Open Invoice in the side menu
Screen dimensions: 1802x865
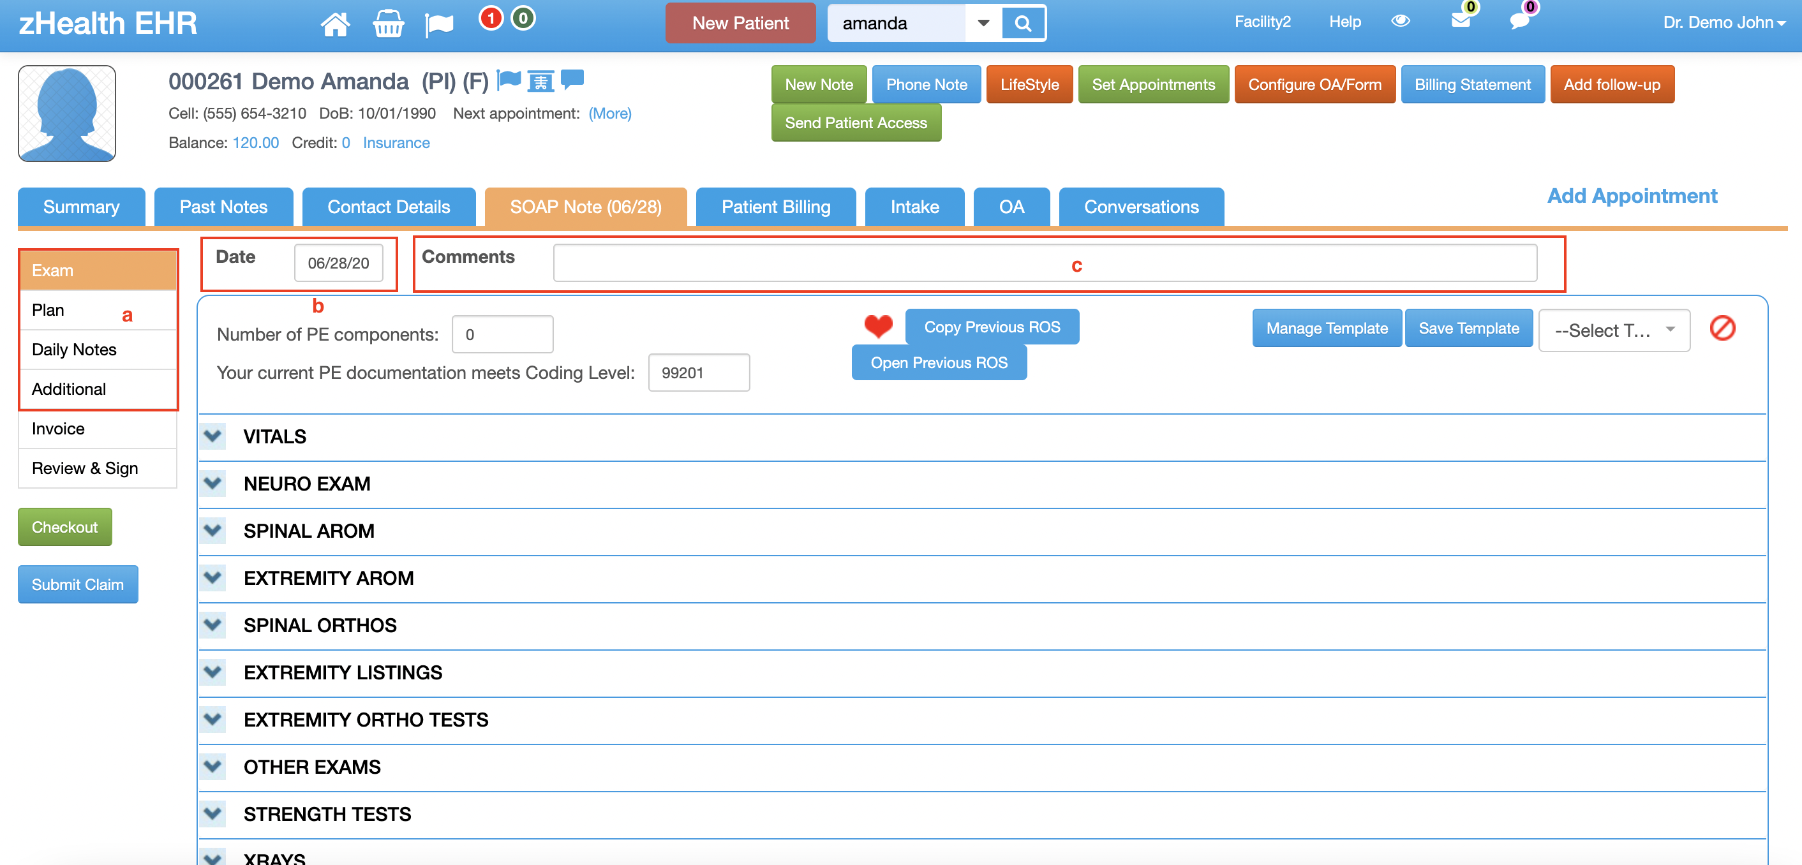(x=98, y=429)
